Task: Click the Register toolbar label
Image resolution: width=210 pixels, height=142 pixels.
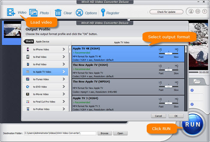Action: (113, 13)
